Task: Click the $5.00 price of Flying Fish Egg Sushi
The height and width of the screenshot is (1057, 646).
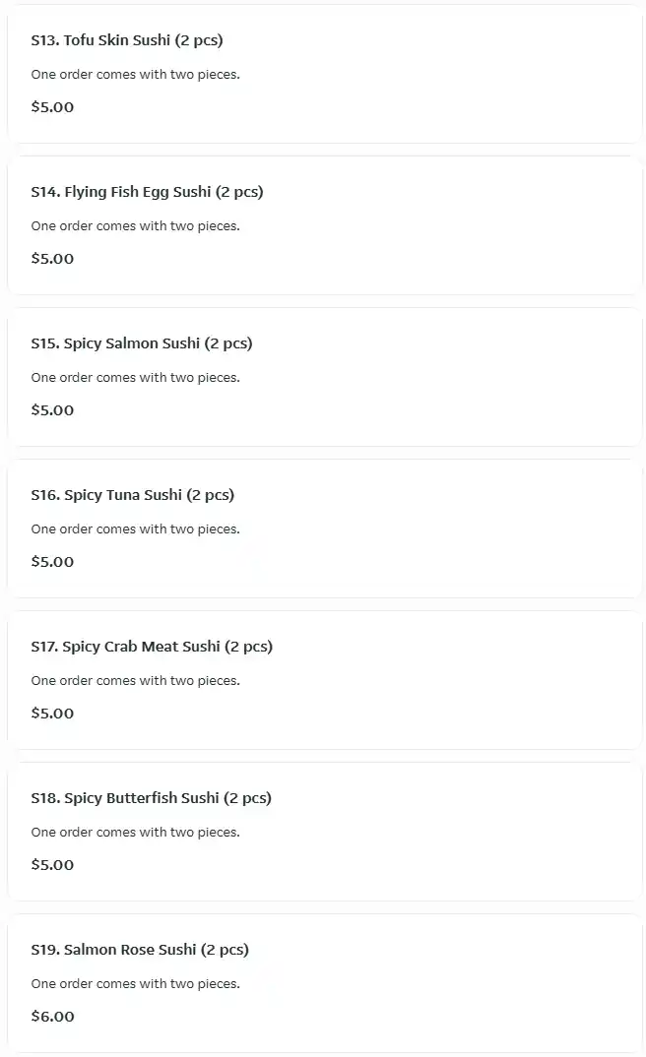Action: point(52,258)
